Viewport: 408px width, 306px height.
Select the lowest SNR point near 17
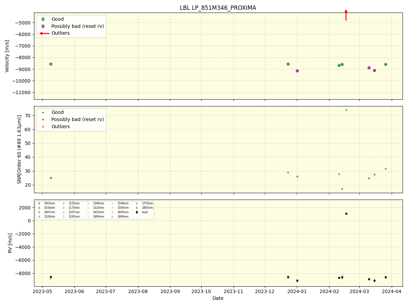(342, 189)
